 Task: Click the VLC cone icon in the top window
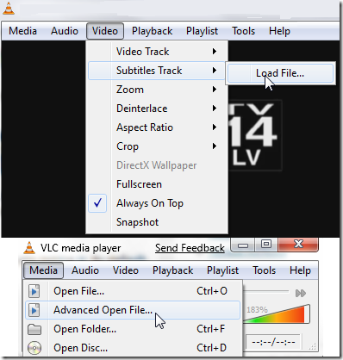[8, 8]
